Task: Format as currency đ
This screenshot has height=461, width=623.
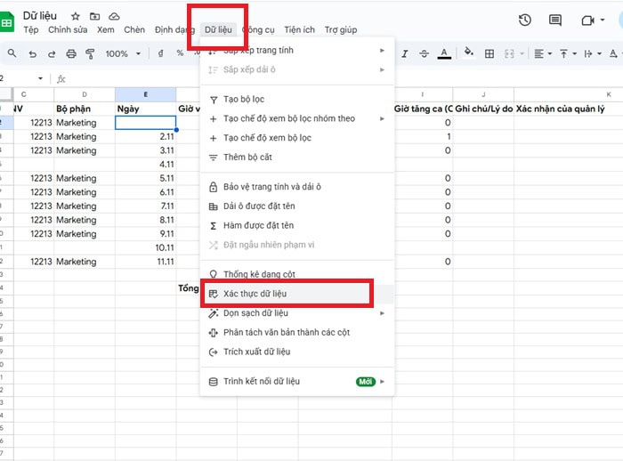Action: [160, 53]
